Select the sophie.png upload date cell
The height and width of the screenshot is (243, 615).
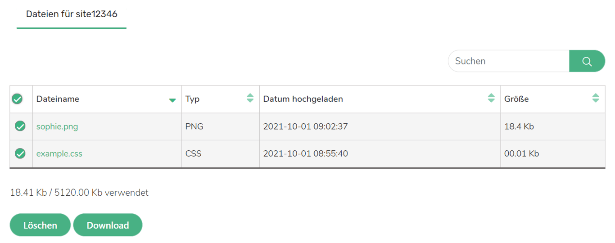tap(305, 126)
